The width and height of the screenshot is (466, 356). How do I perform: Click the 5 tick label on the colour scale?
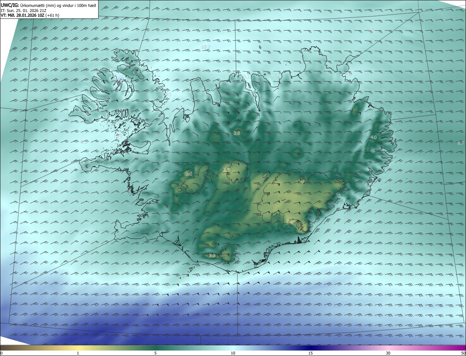[x=155, y=353]
